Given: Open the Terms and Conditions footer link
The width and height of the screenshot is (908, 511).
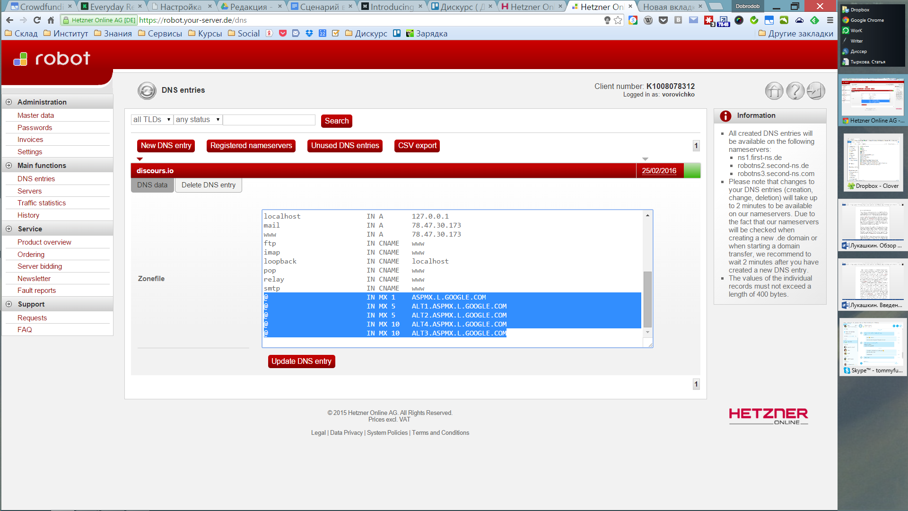Looking at the screenshot, I should click(440, 433).
